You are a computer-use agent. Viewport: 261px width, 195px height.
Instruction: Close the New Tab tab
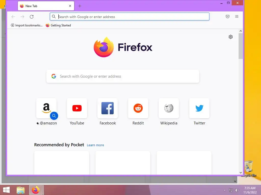point(70,6)
